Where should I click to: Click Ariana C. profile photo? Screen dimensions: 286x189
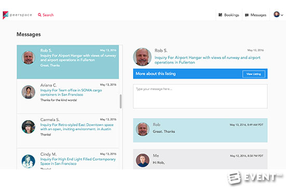point(29,92)
